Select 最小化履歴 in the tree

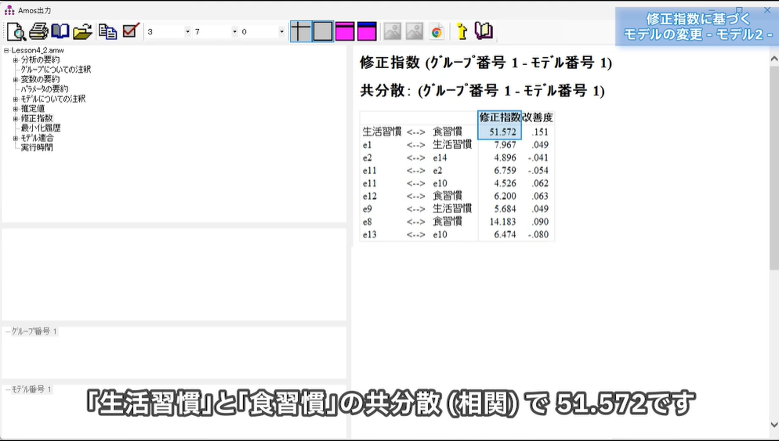pos(41,128)
